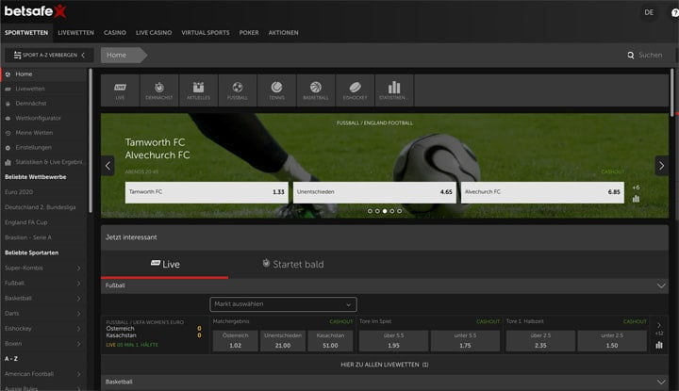
Task: Select the Eishockey puck icon
Action: click(x=356, y=90)
